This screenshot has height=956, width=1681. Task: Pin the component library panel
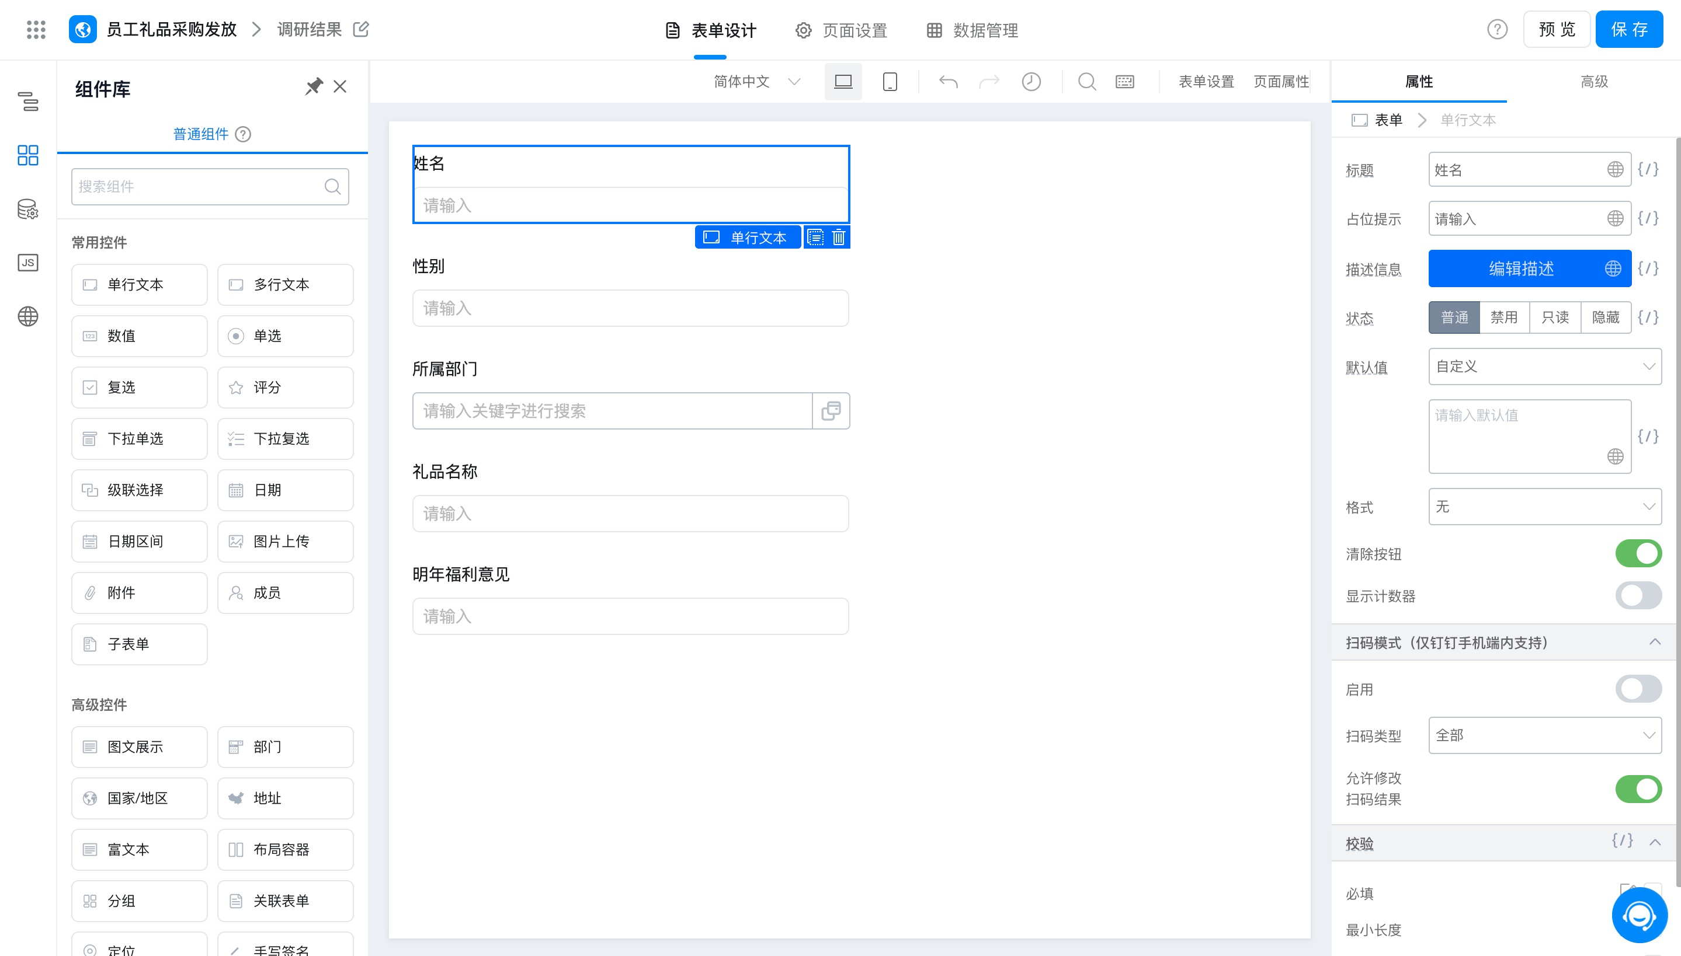tap(313, 86)
